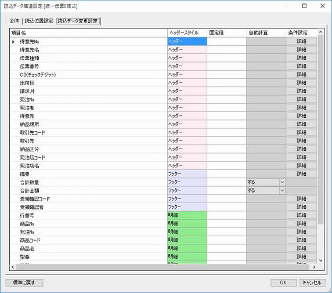Open 詳細 for the 納品区分 row
This screenshot has height=293, width=332.
301,149
